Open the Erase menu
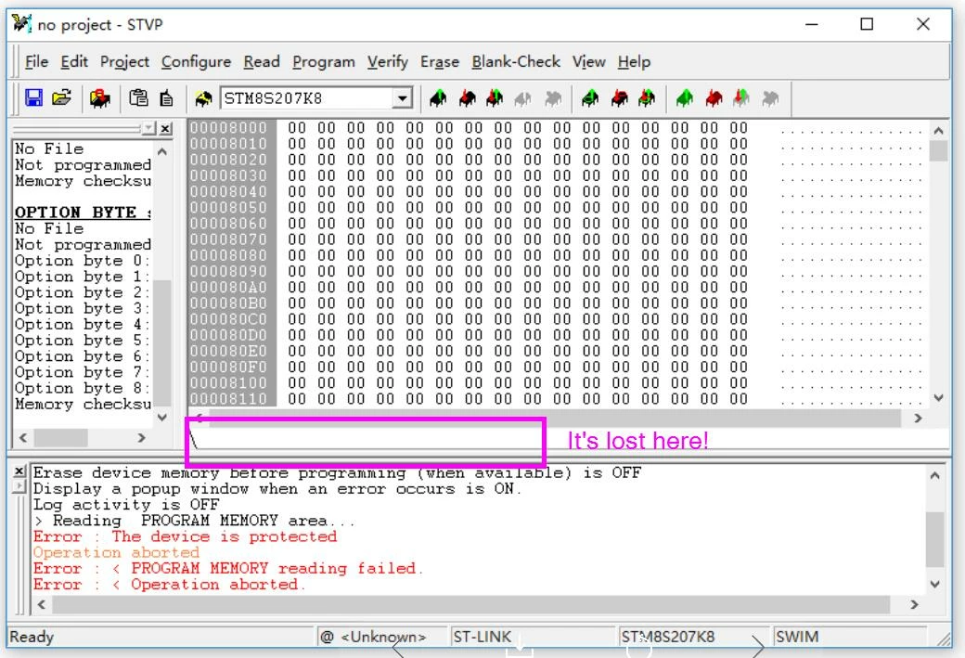 click(440, 61)
